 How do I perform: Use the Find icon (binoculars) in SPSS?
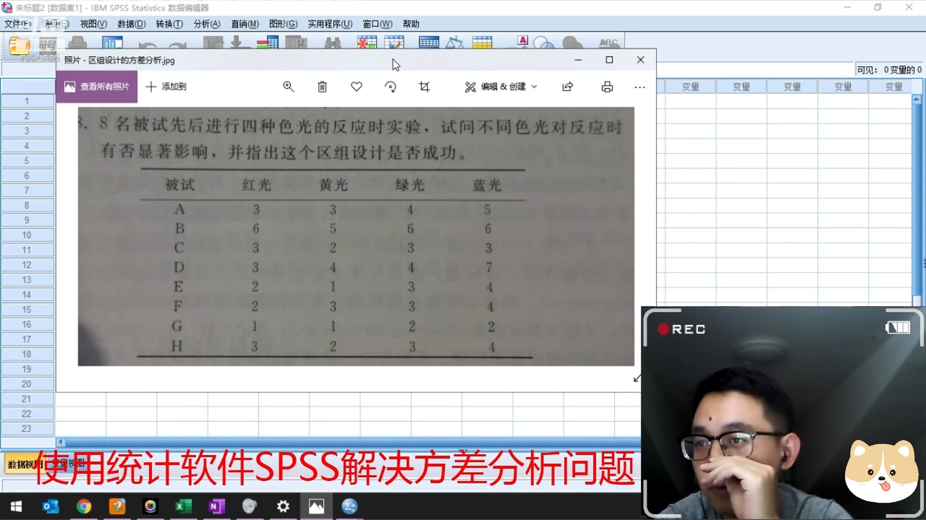(x=334, y=42)
